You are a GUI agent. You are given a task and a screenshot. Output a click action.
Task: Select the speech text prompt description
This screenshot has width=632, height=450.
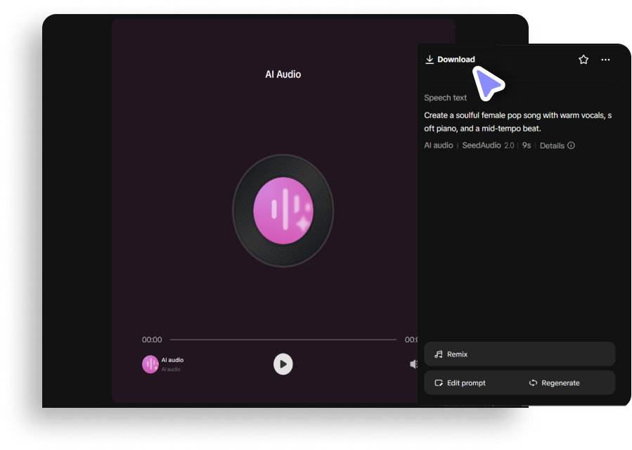point(518,122)
